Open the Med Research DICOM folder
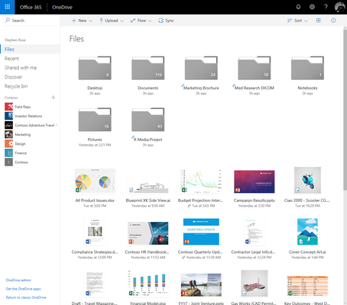The height and width of the screenshot is (305, 347). (x=255, y=68)
